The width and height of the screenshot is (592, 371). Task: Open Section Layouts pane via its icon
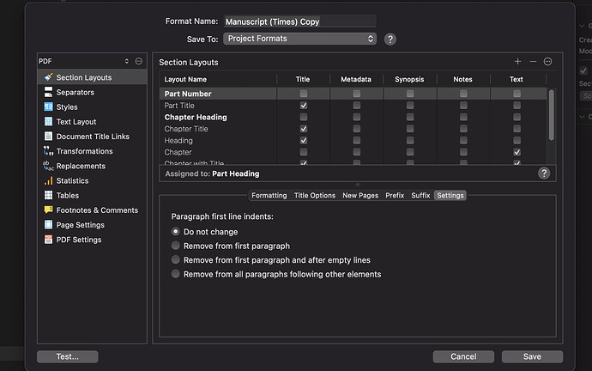click(x=48, y=77)
